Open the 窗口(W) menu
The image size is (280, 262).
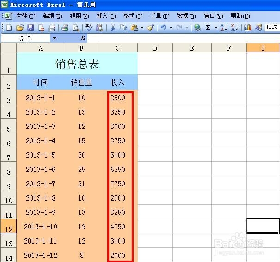click(x=213, y=16)
